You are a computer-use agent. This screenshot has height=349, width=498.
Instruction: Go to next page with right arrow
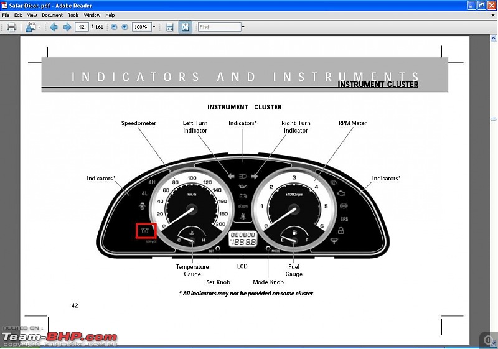click(x=67, y=27)
